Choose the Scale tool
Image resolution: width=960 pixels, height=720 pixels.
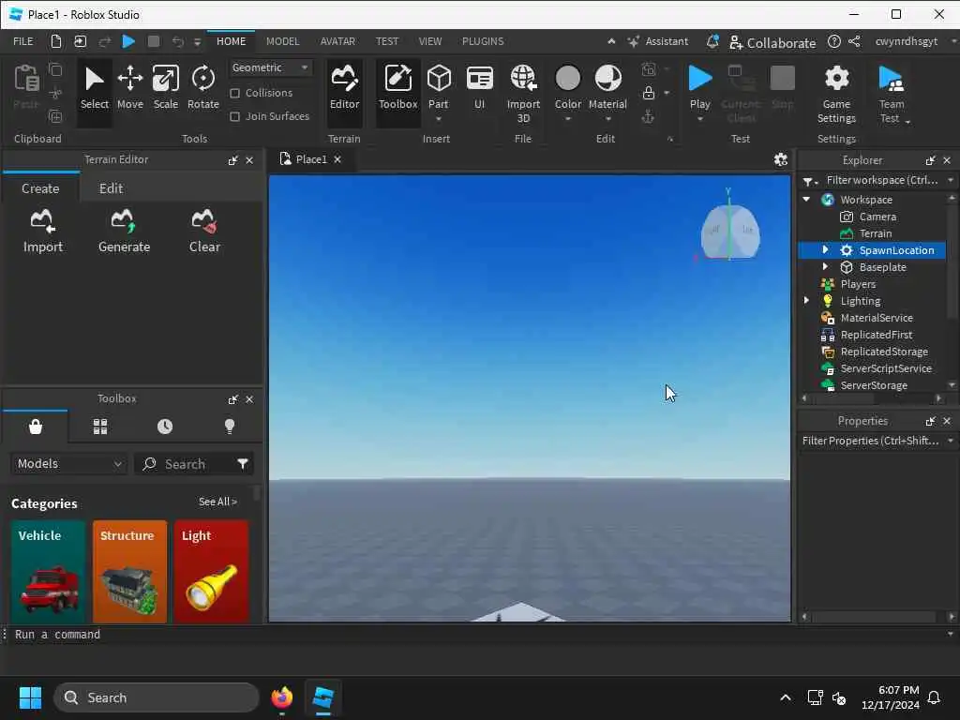pyautogui.click(x=165, y=88)
